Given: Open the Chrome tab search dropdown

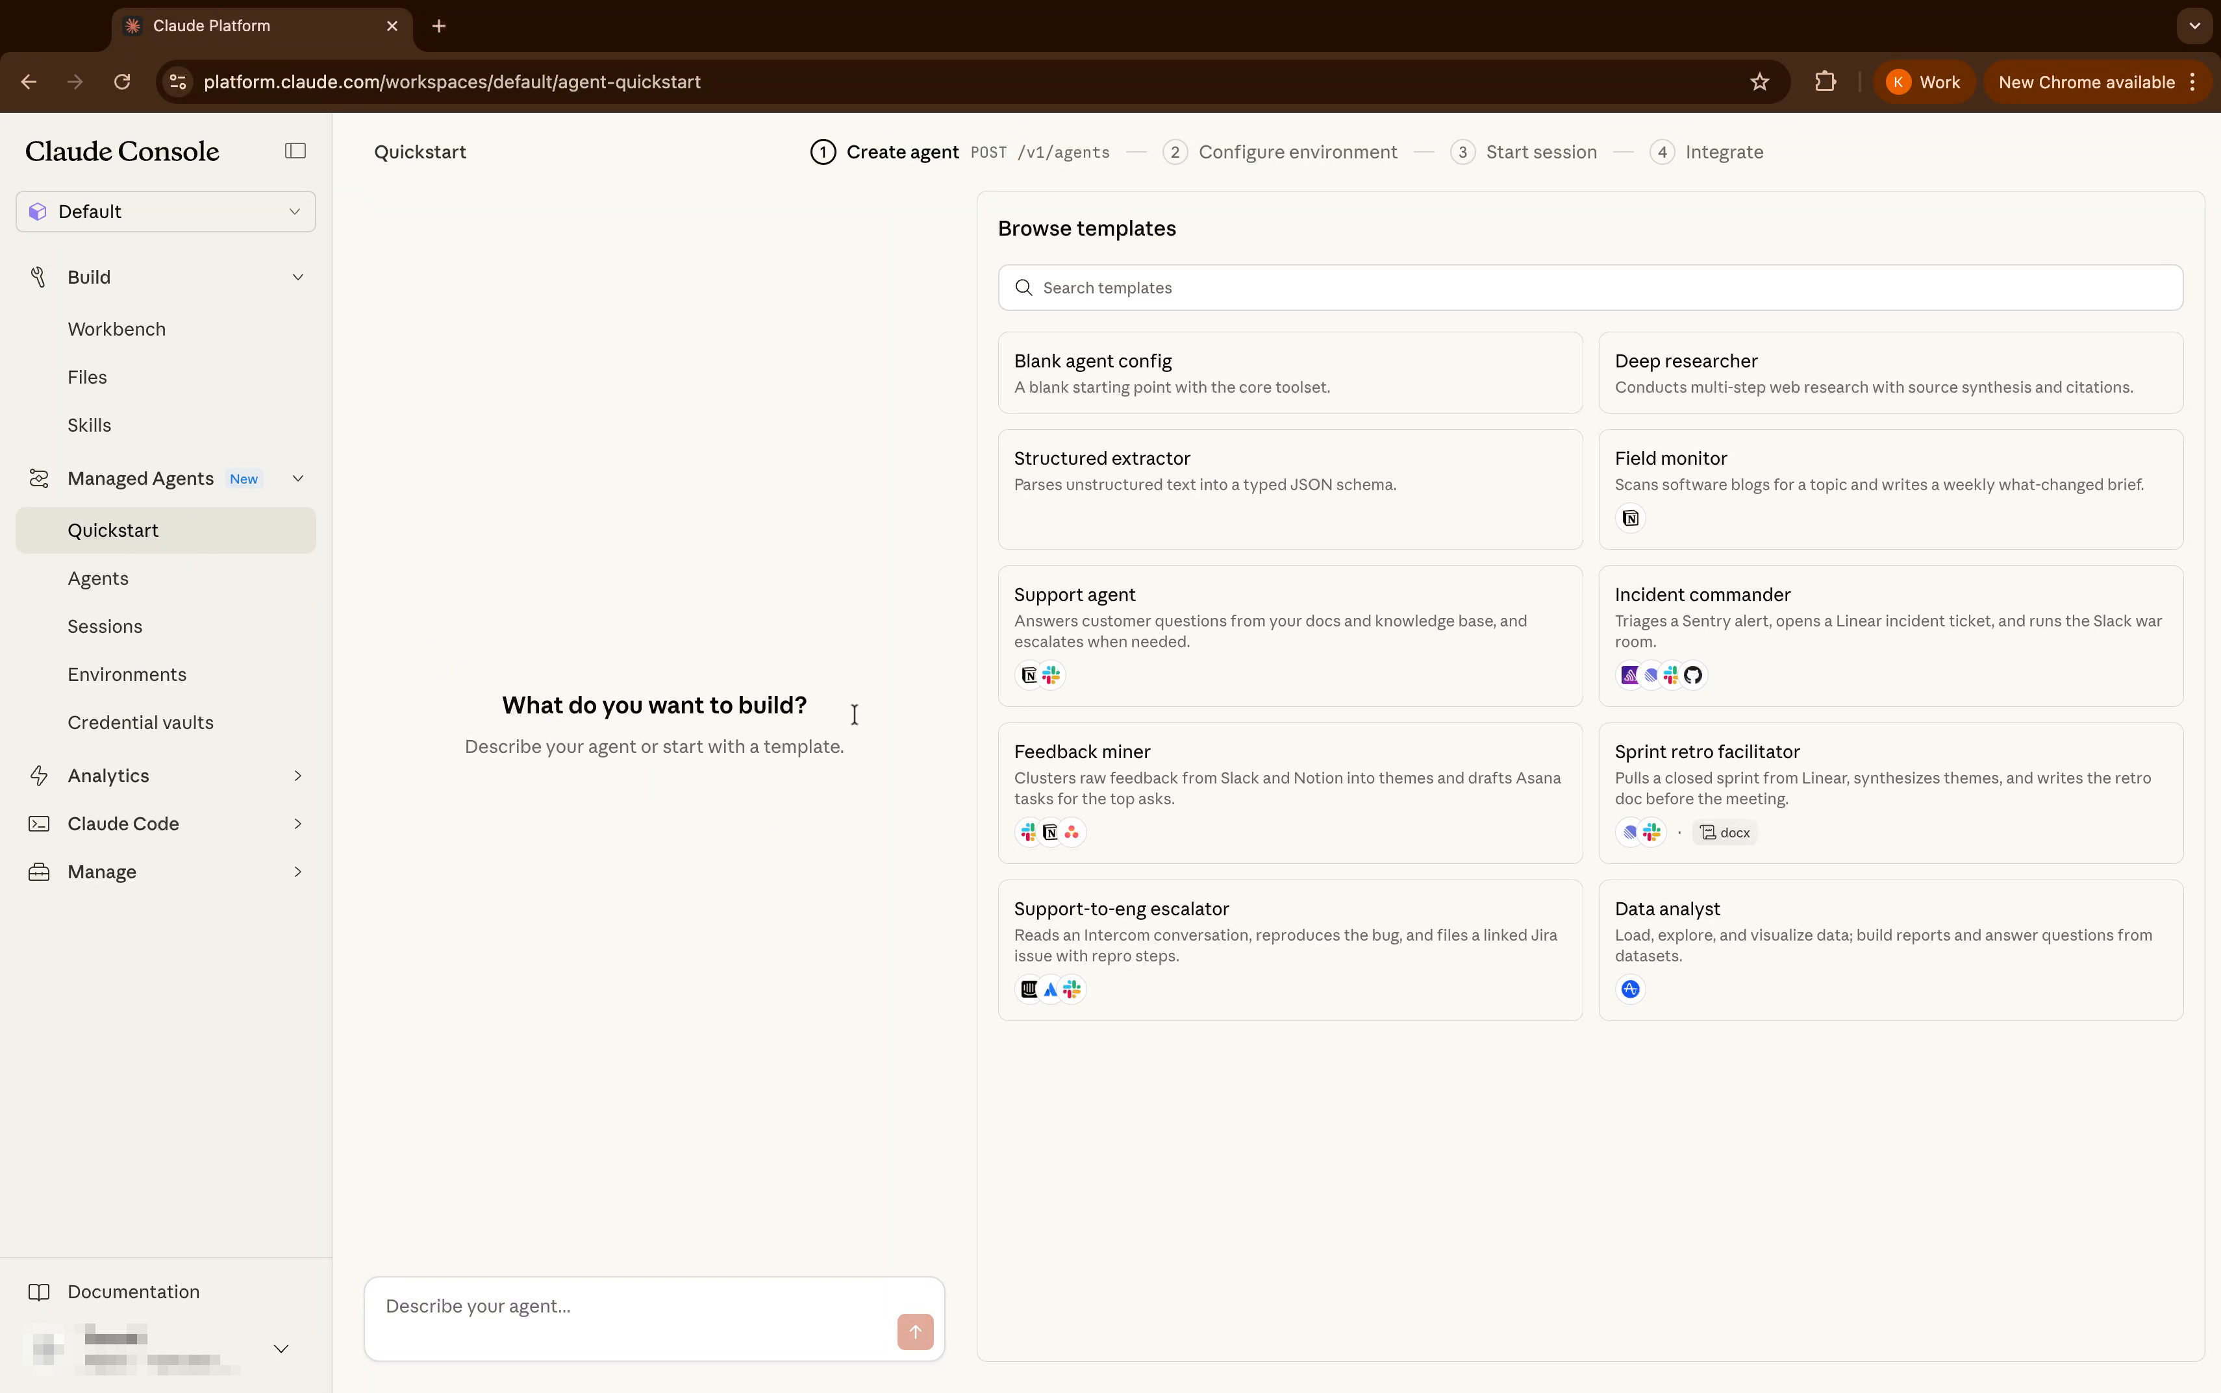Looking at the screenshot, I should pyautogui.click(x=2194, y=26).
